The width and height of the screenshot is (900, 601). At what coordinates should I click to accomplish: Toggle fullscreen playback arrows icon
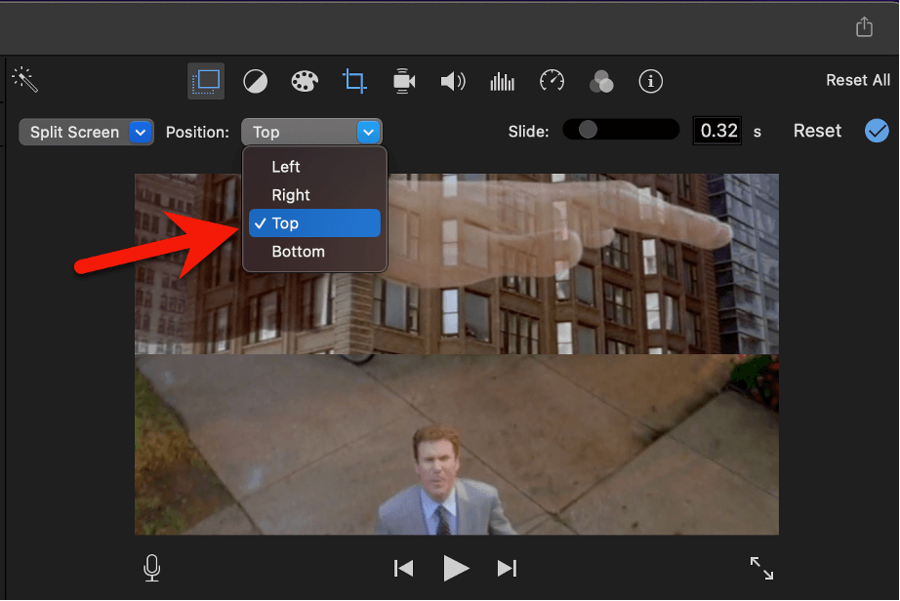pos(761,568)
